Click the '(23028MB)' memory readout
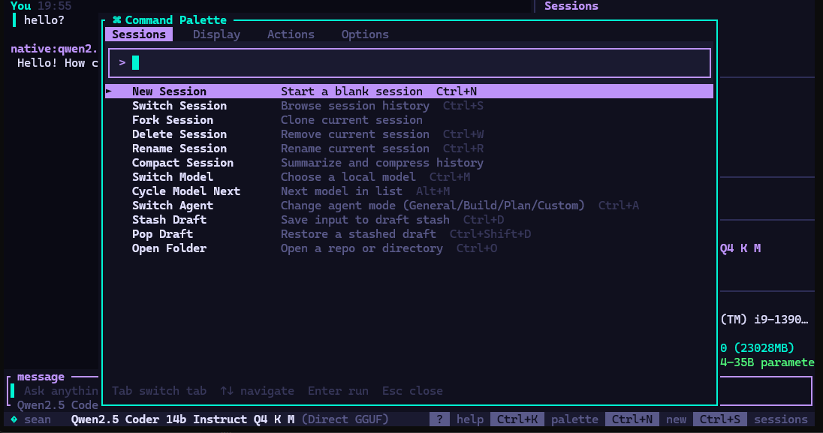823x433 pixels. click(x=764, y=348)
